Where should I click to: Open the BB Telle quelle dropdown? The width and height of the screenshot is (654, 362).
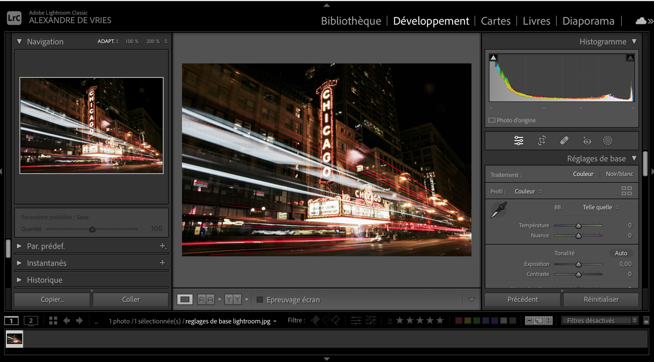coord(600,207)
